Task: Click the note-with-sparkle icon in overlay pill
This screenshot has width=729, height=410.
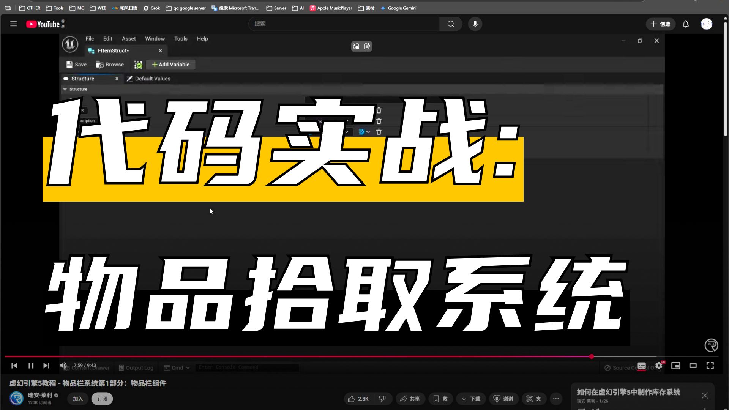Action: 367,46
